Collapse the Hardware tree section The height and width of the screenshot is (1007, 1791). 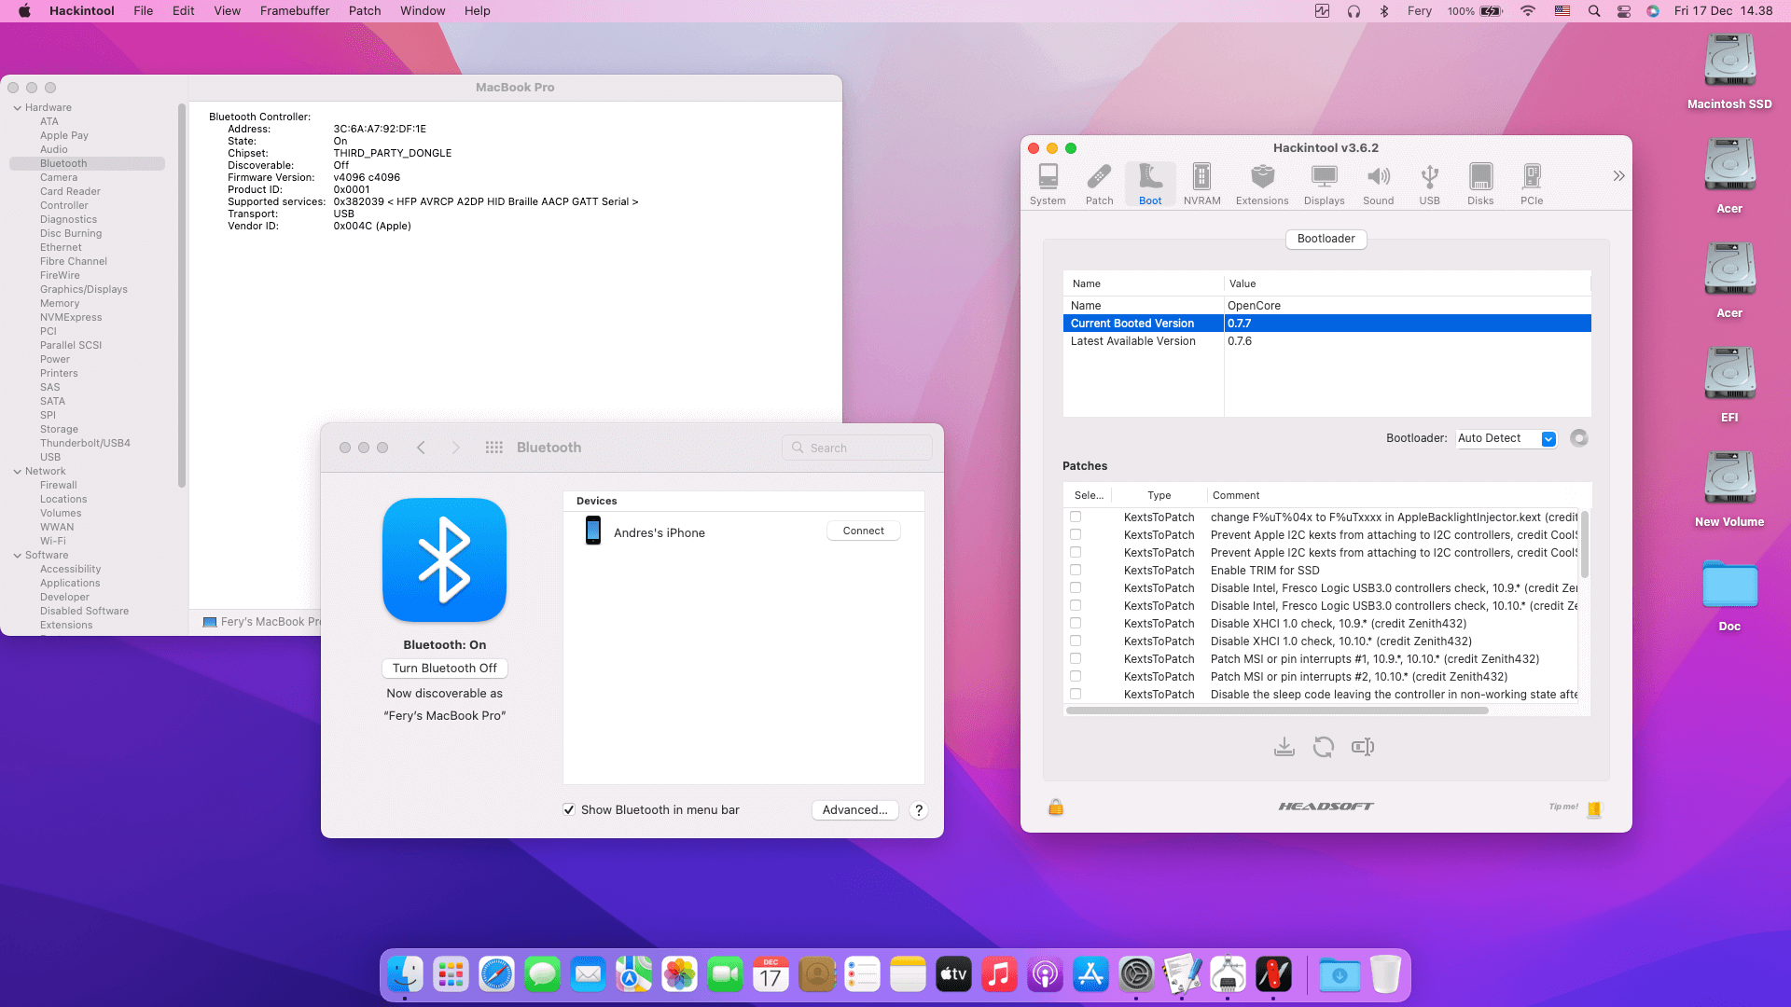tap(17, 108)
